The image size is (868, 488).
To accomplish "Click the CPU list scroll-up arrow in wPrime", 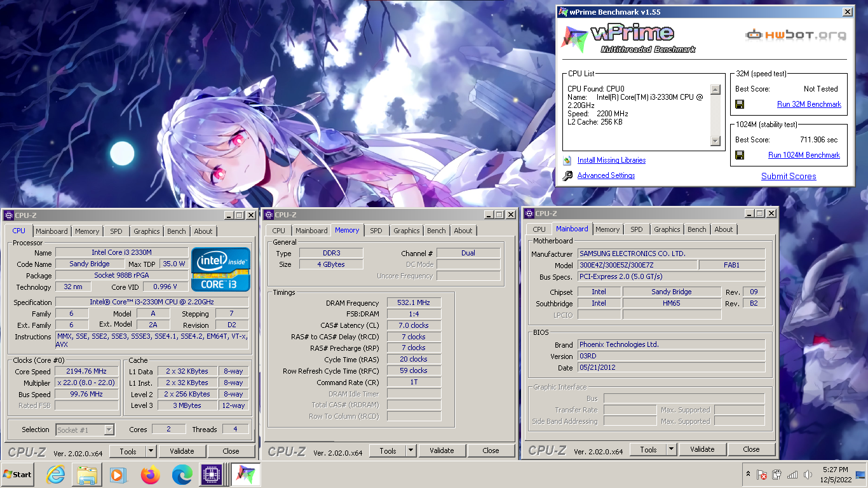I will pyautogui.click(x=715, y=90).
